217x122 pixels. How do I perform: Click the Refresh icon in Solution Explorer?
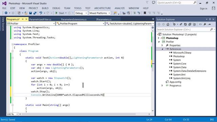[185, 24]
